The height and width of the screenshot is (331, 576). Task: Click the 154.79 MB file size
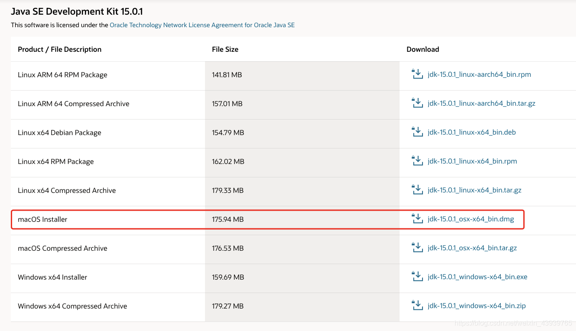[228, 132]
